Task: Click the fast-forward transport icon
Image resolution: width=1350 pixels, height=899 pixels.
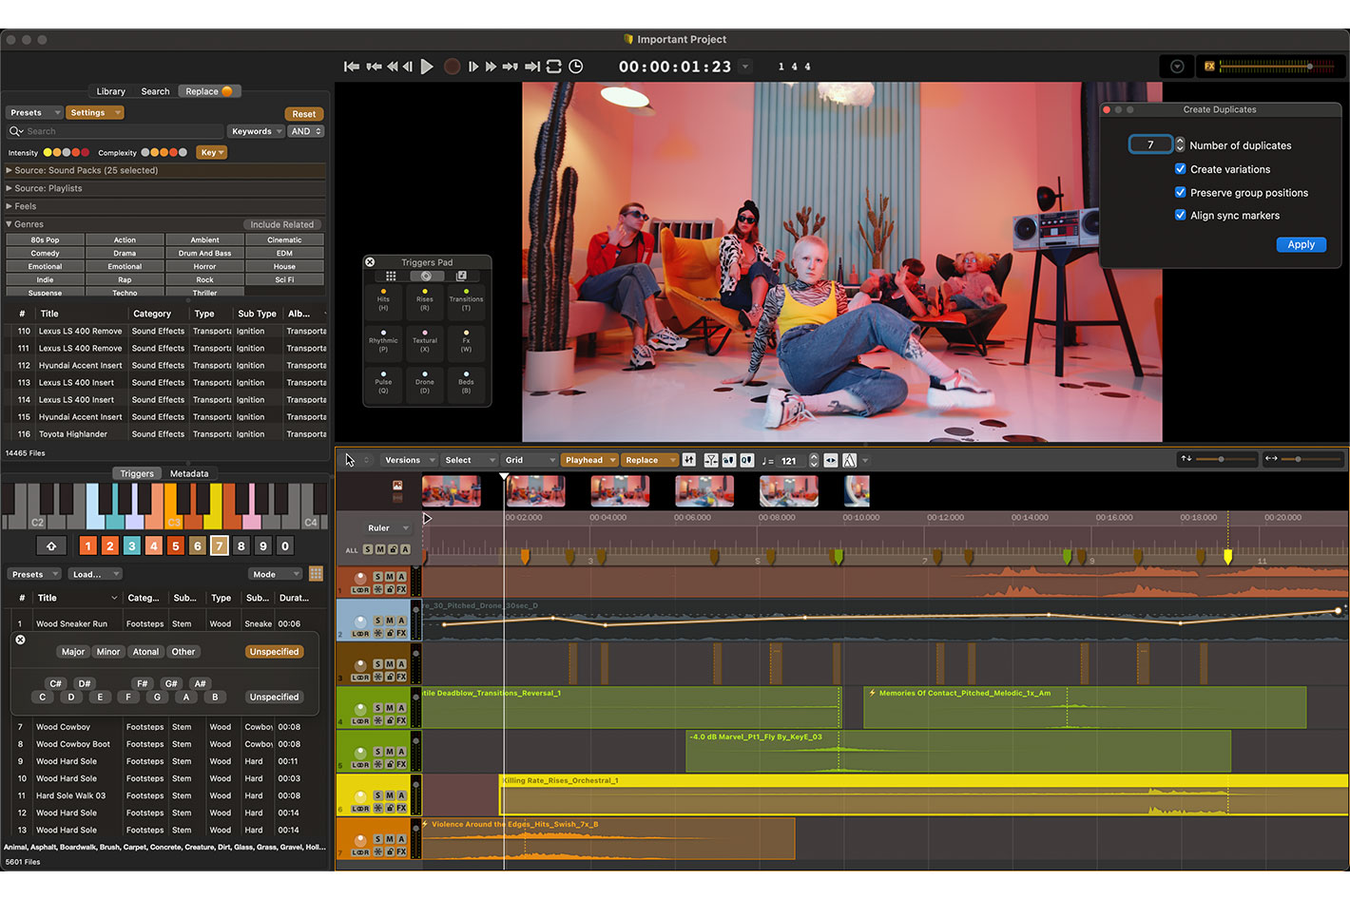Action: coord(491,67)
